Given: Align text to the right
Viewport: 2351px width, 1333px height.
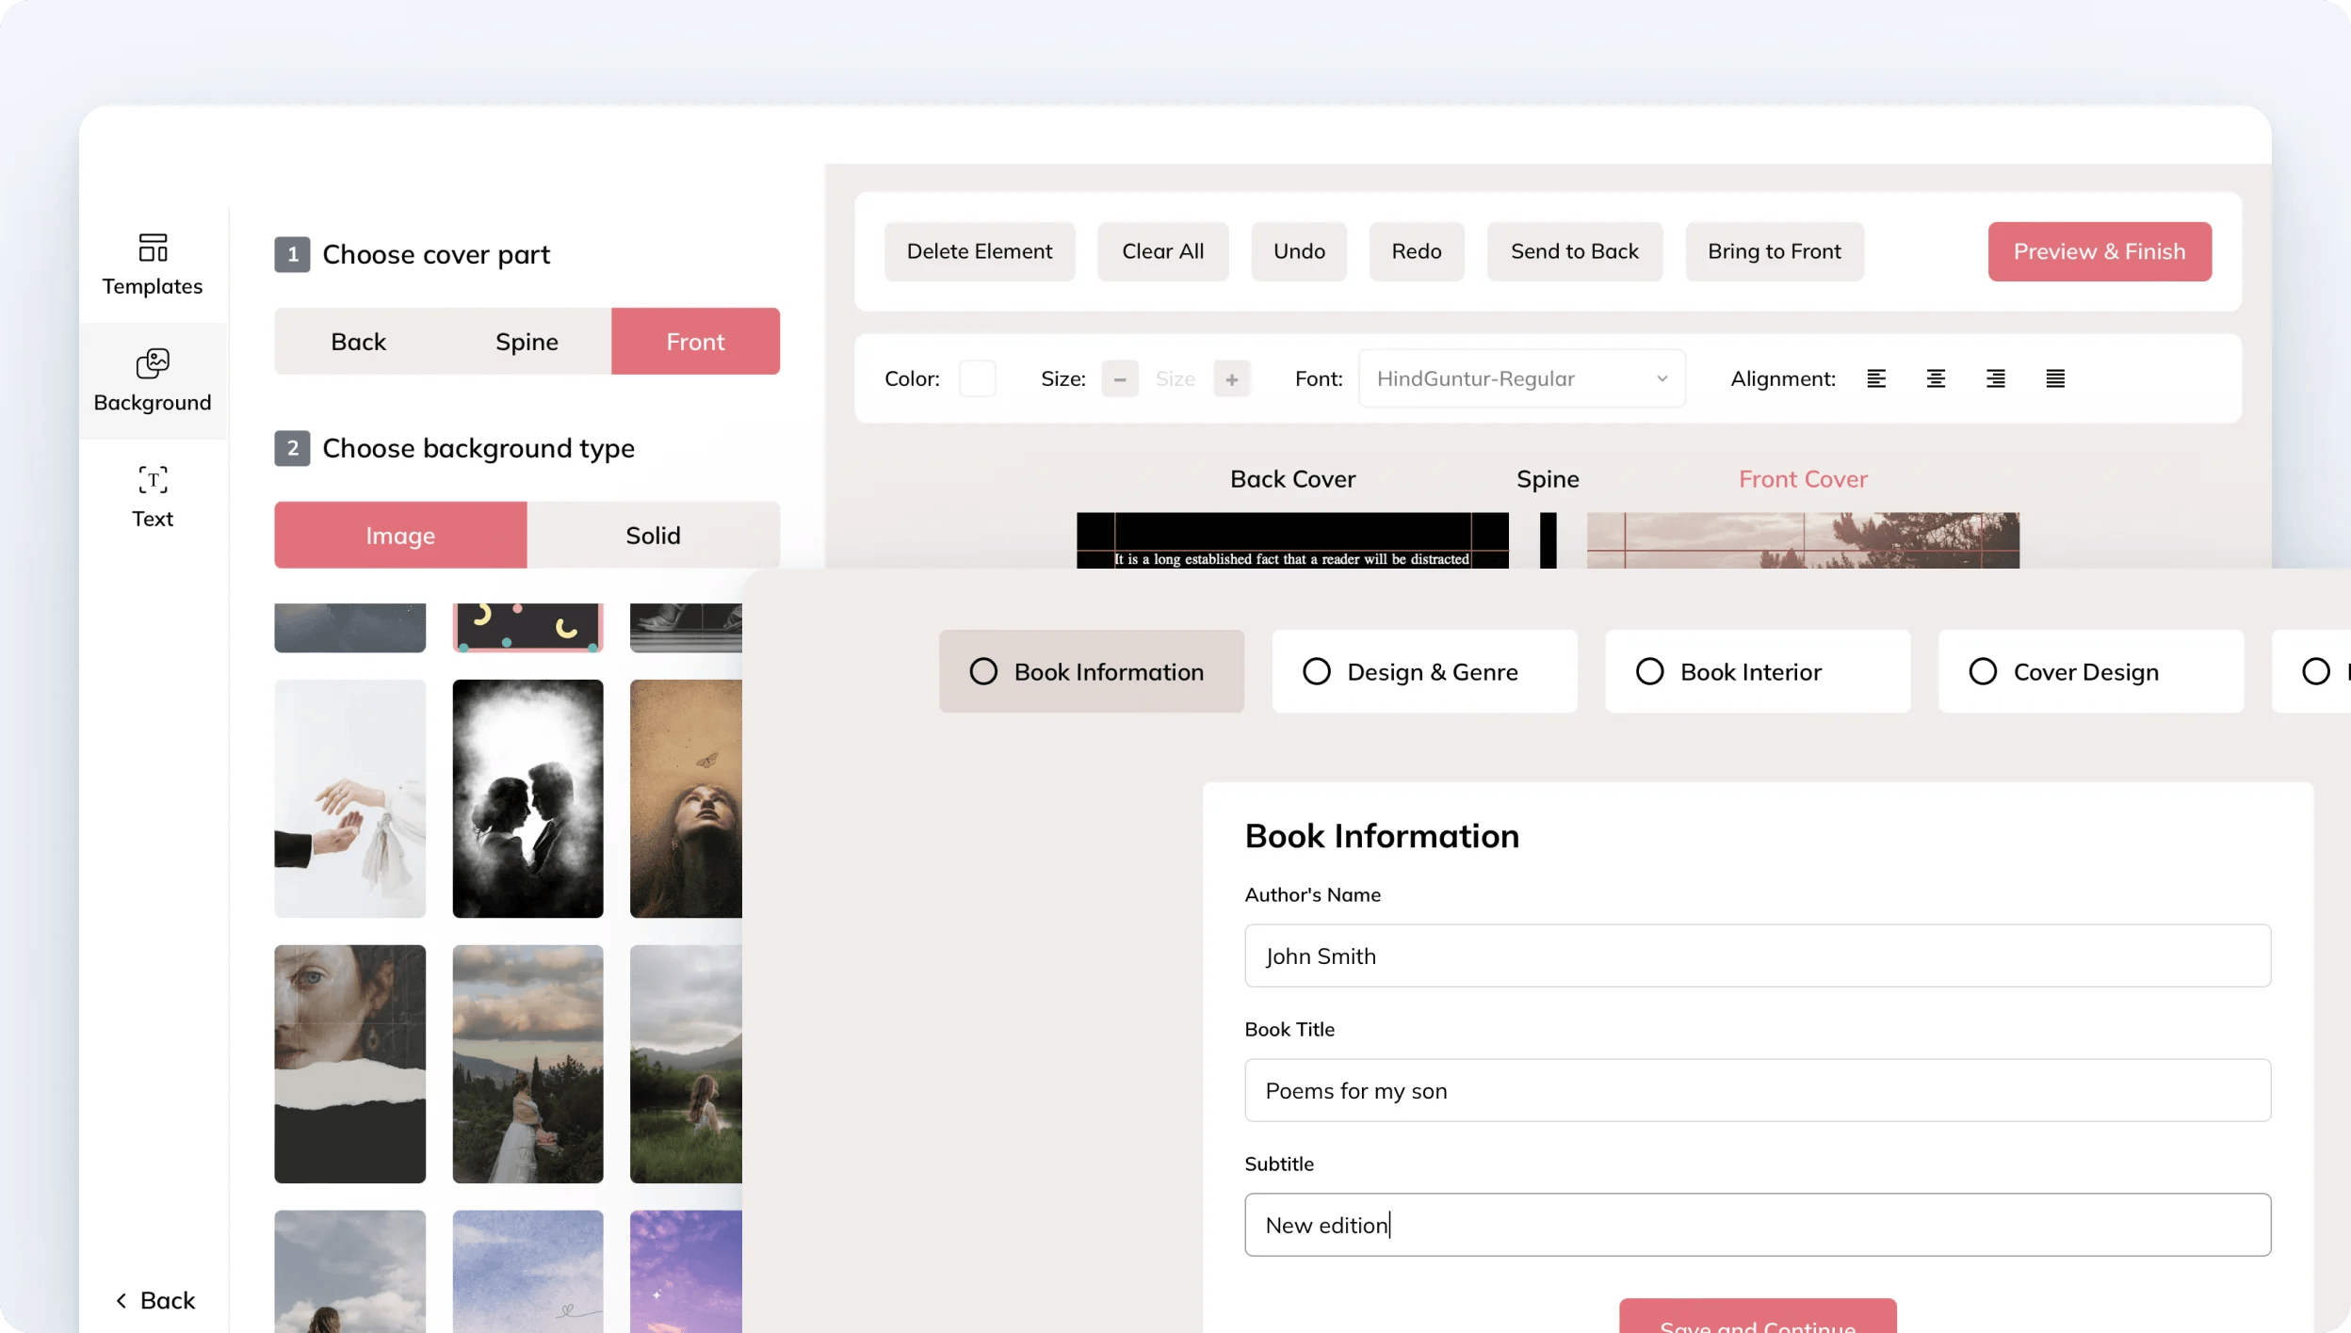Looking at the screenshot, I should click(x=1996, y=377).
